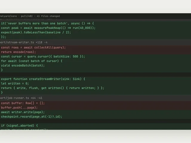Open the stream-writer.ts file header
Image resolution: width=191 pixels, height=143 pixels.
click(95, 42)
